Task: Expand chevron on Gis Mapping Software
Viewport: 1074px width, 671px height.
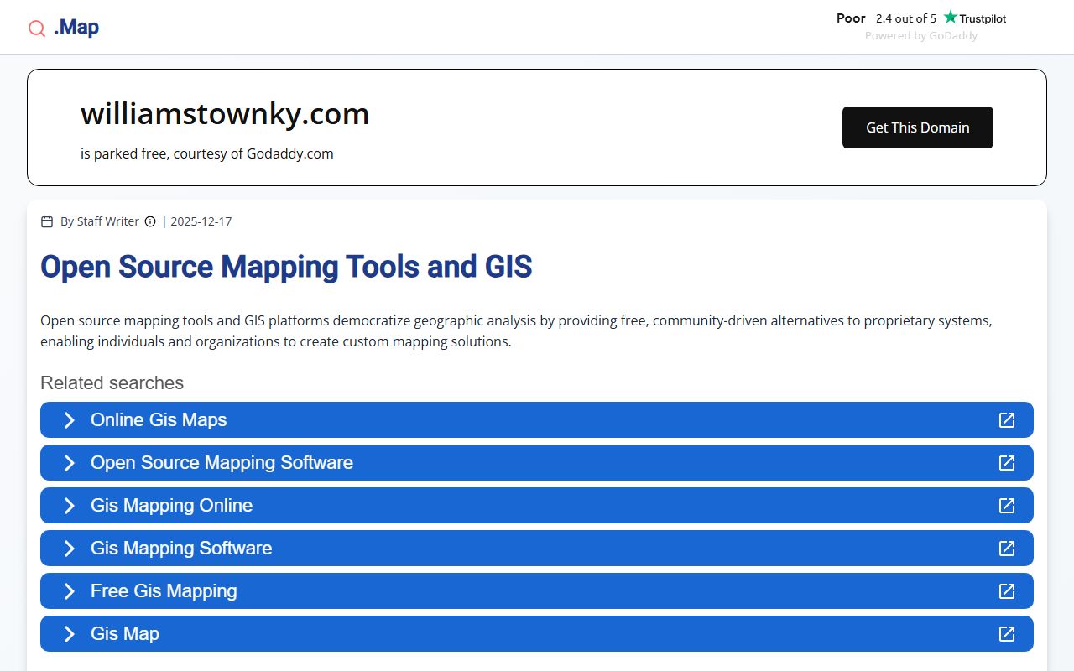Action: tap(70, 548)
